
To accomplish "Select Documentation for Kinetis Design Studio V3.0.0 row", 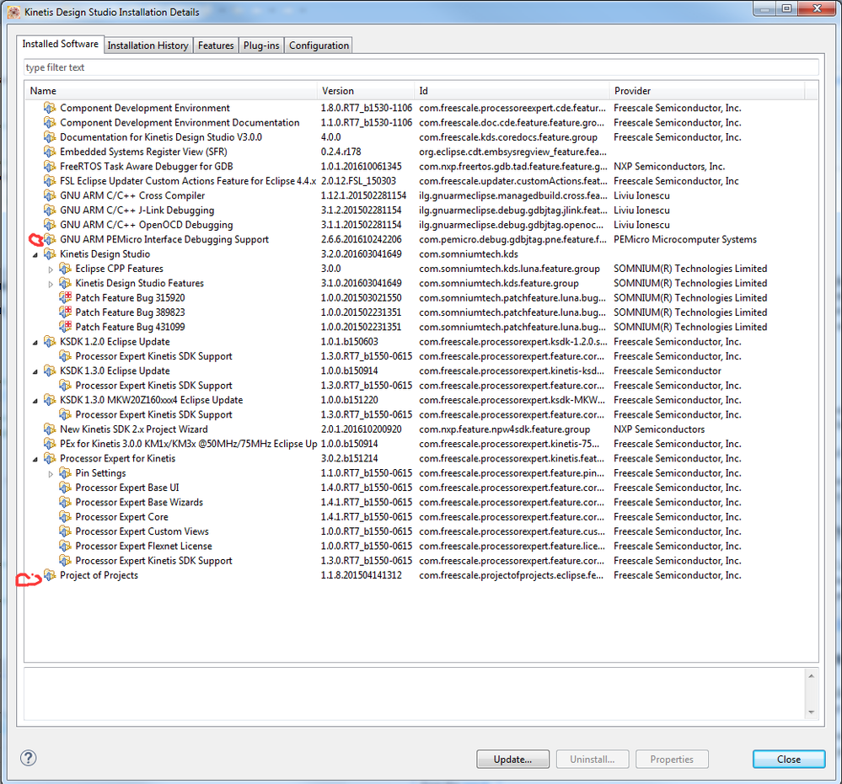I will click(x=421, y=137).
